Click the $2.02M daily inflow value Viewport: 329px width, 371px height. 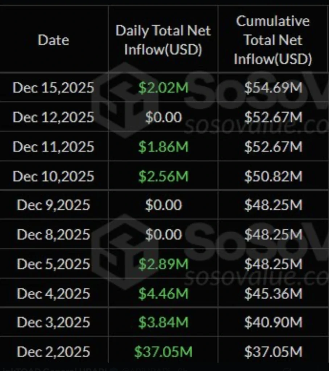pyautogui.click(x=163, y=88)
